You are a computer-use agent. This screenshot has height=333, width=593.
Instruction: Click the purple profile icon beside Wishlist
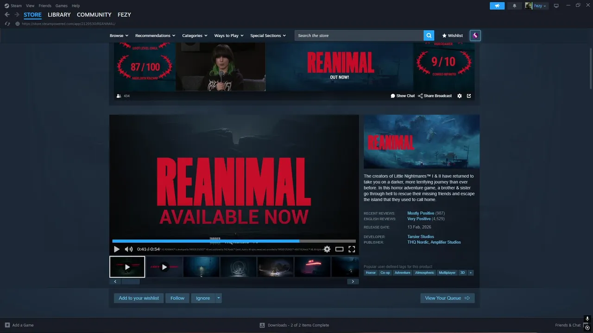475,36
